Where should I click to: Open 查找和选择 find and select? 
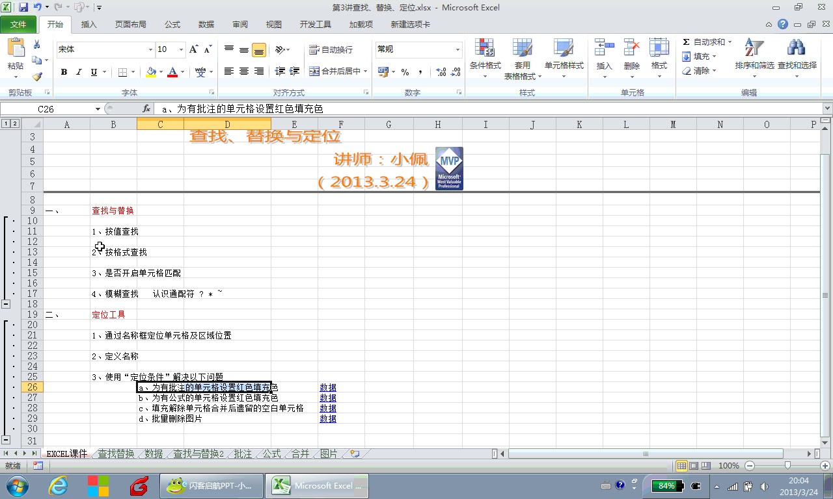point(797,58)
